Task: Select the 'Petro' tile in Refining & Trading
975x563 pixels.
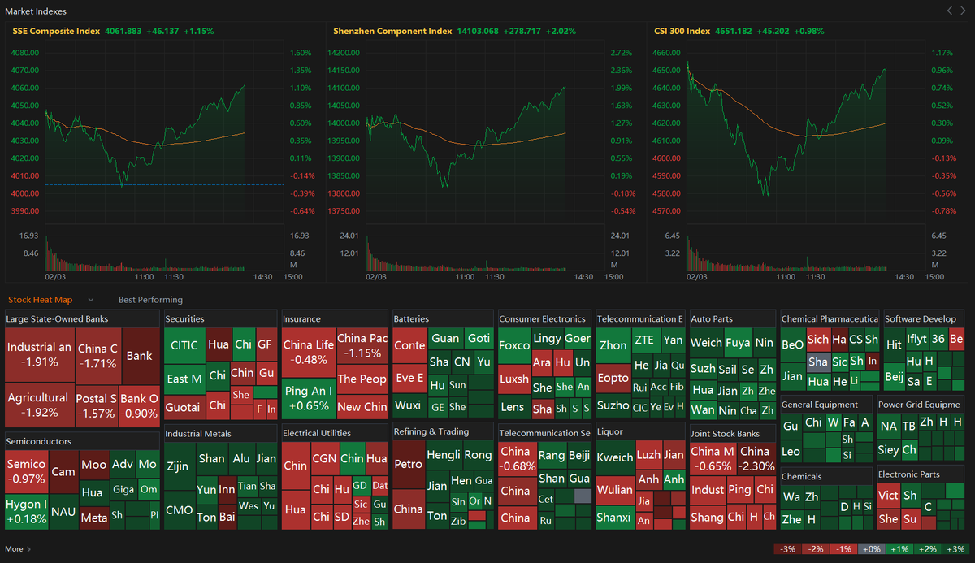Action: pos(409,465)
